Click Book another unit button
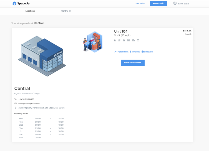This screenshot has width=209, height=151. tap(133, 63)
